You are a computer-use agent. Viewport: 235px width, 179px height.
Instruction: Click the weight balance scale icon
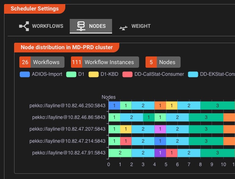tap(123, 28)
